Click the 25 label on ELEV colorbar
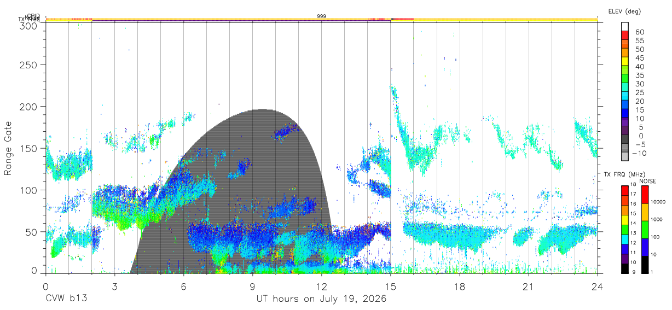Image resolution: width=672 pixels, height=310 pixels. coord(639,93)
